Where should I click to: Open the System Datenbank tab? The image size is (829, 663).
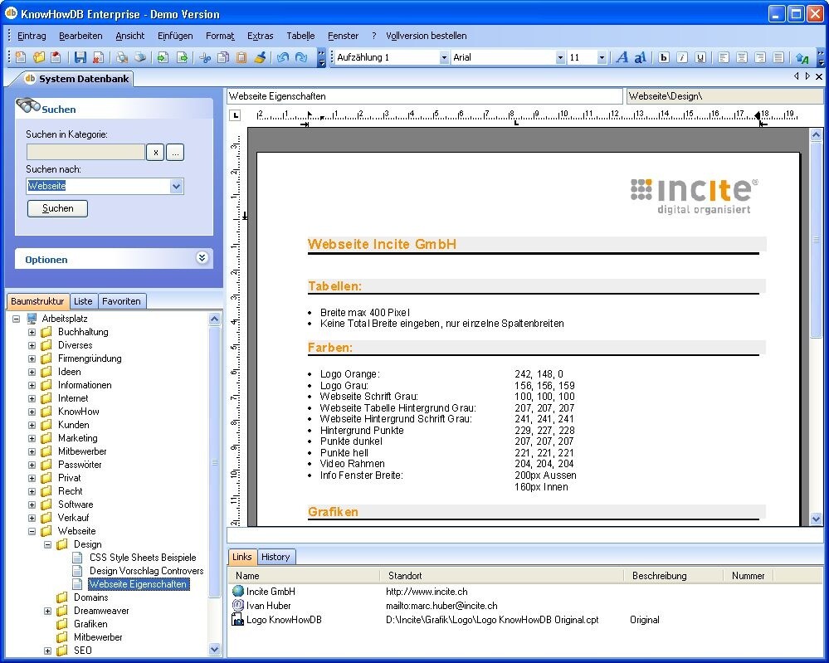point(77,79)
